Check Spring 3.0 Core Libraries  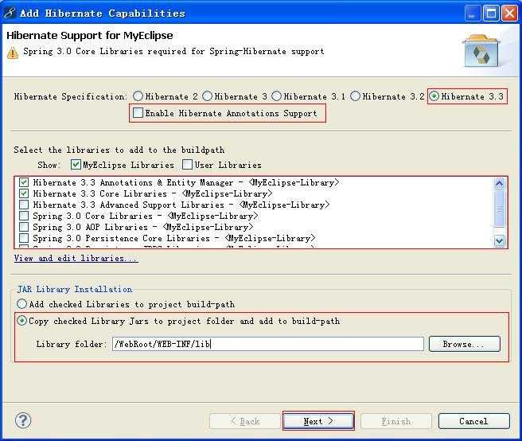pyautogui.click(x=24, y=216)
